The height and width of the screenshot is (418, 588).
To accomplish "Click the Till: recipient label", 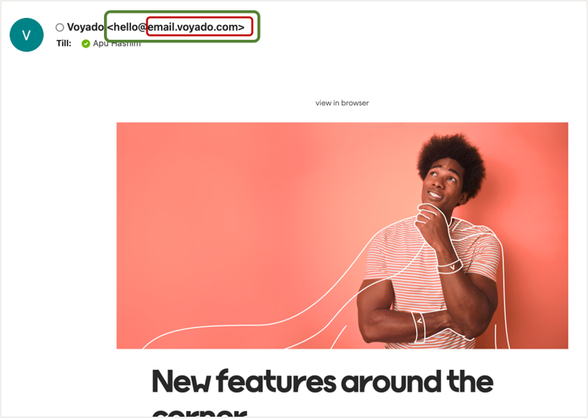I will tap(64, 43).
